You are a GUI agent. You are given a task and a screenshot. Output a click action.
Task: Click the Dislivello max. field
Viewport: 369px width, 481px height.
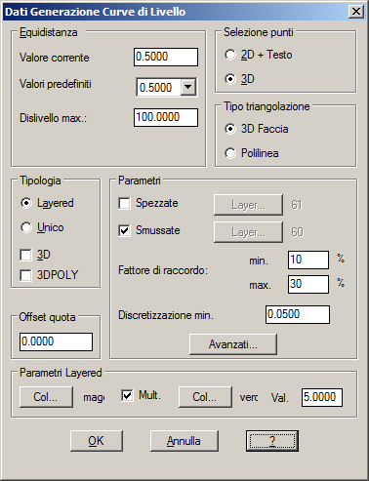click(166, 117)
